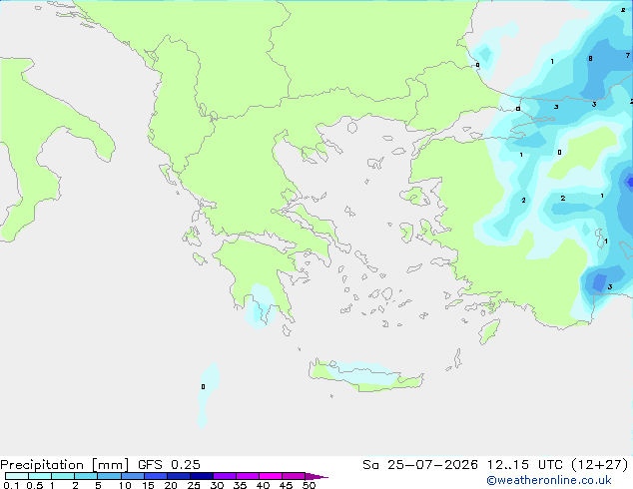This screenshot has height=489, width=633.
Task: Click the legend label "10"
Action: (x=125, y=485)
